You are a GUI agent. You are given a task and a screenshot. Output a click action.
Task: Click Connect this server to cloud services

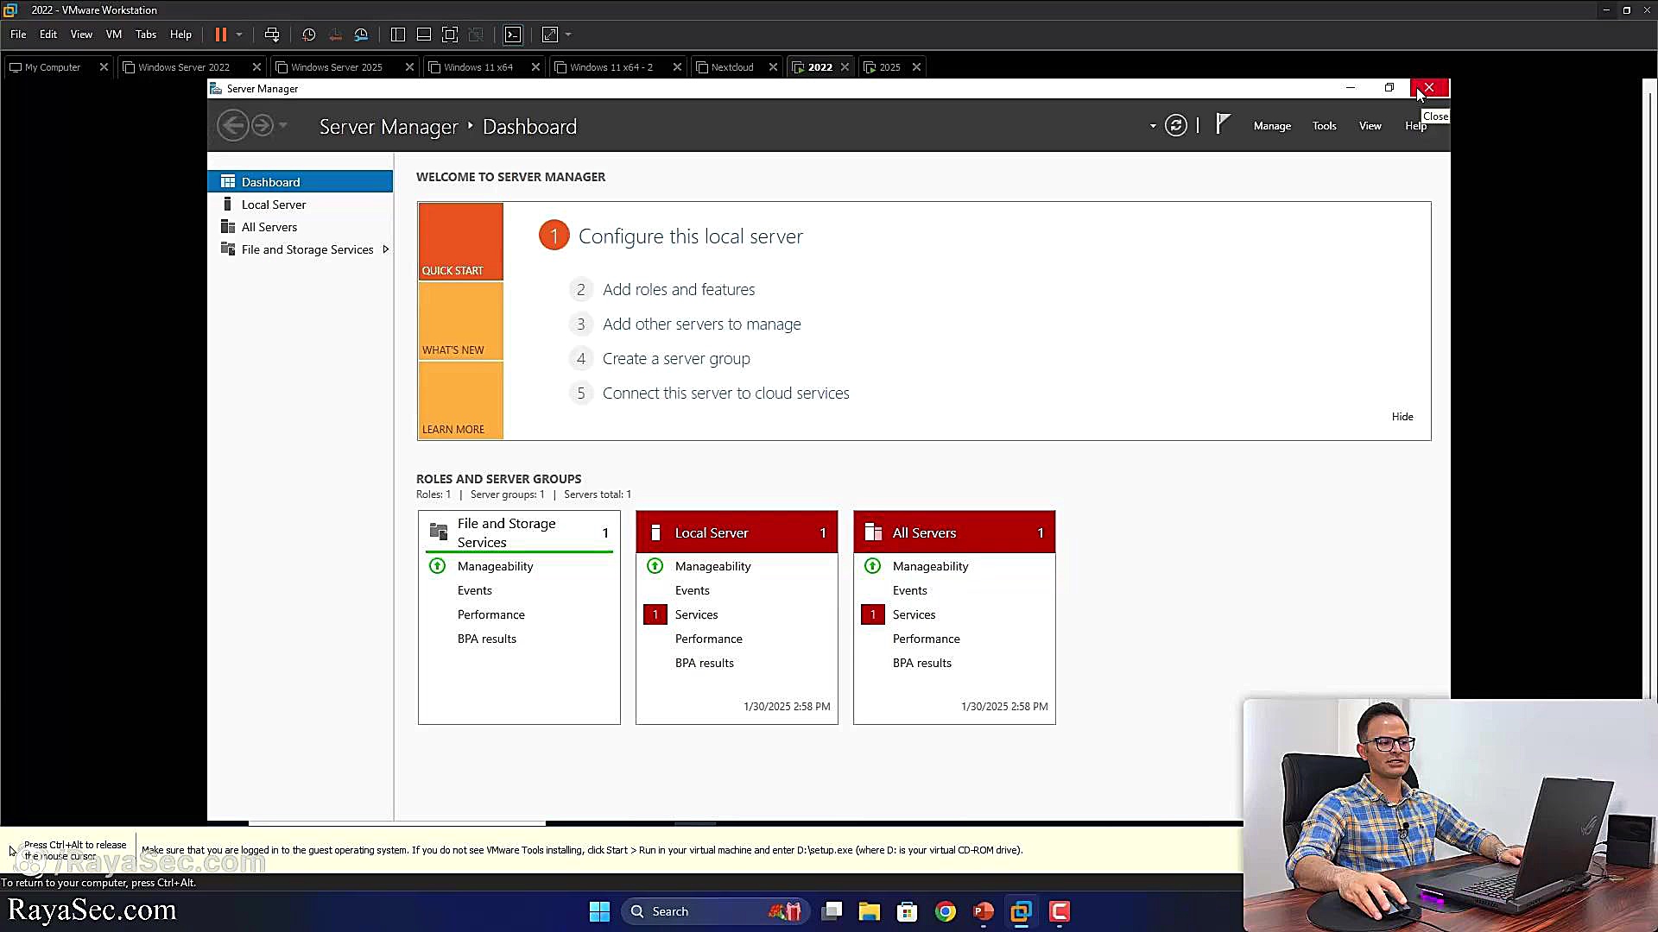tap(725, 394)
